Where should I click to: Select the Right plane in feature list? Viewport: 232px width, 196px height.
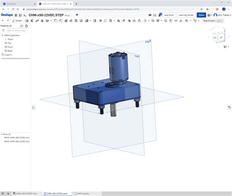[10, 51]
